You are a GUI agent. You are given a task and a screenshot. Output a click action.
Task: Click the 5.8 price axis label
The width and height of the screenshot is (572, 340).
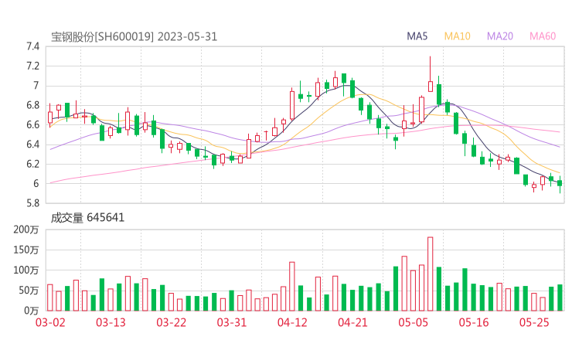coord(32,203)
